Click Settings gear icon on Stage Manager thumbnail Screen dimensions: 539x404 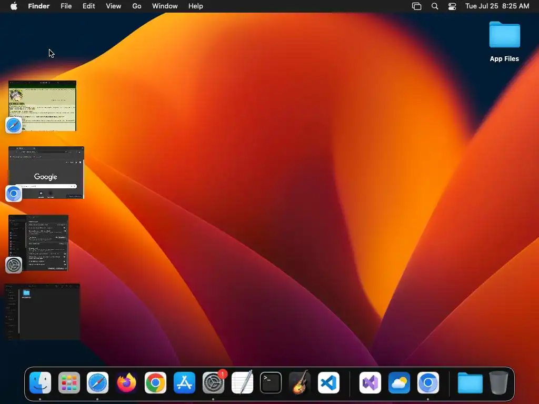point(14,265)
